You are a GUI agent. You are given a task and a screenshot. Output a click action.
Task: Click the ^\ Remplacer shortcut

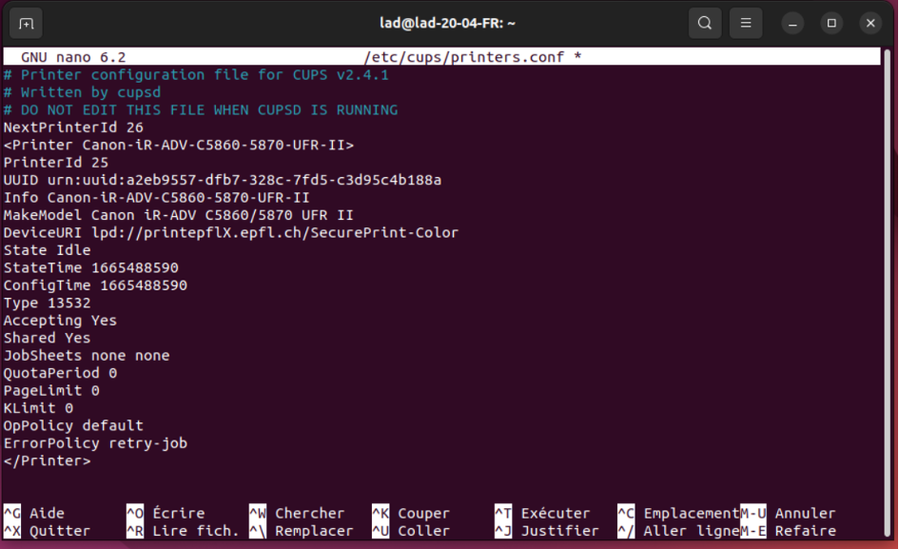[x=302, y=531]
